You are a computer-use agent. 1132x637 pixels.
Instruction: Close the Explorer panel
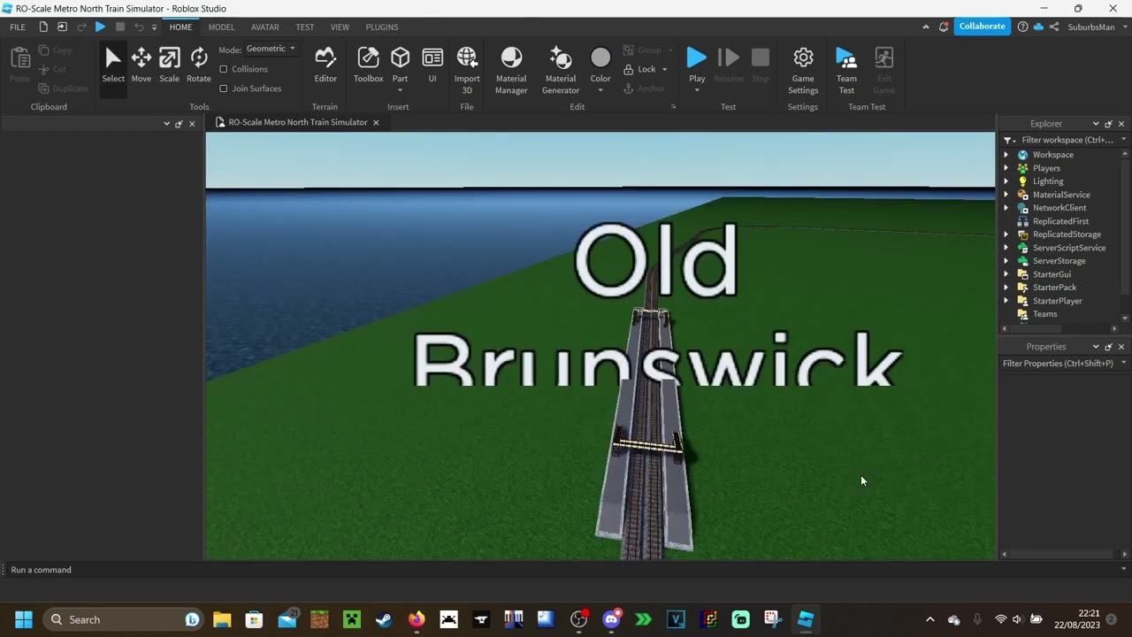point(1121,124)
